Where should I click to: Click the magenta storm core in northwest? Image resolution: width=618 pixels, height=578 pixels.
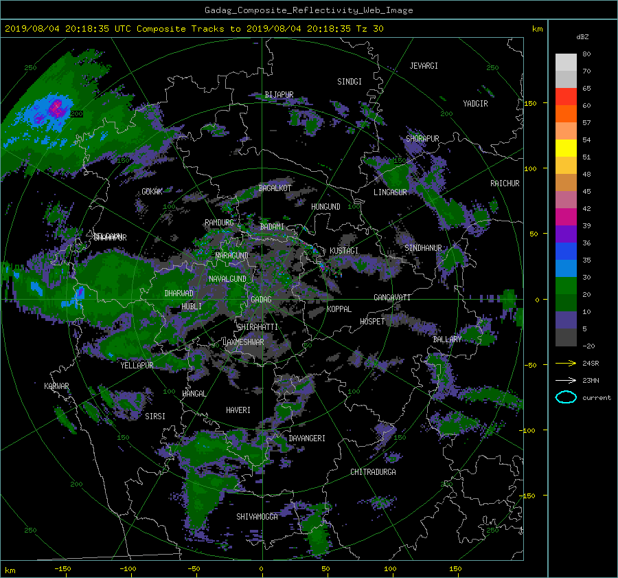(57, 108)
